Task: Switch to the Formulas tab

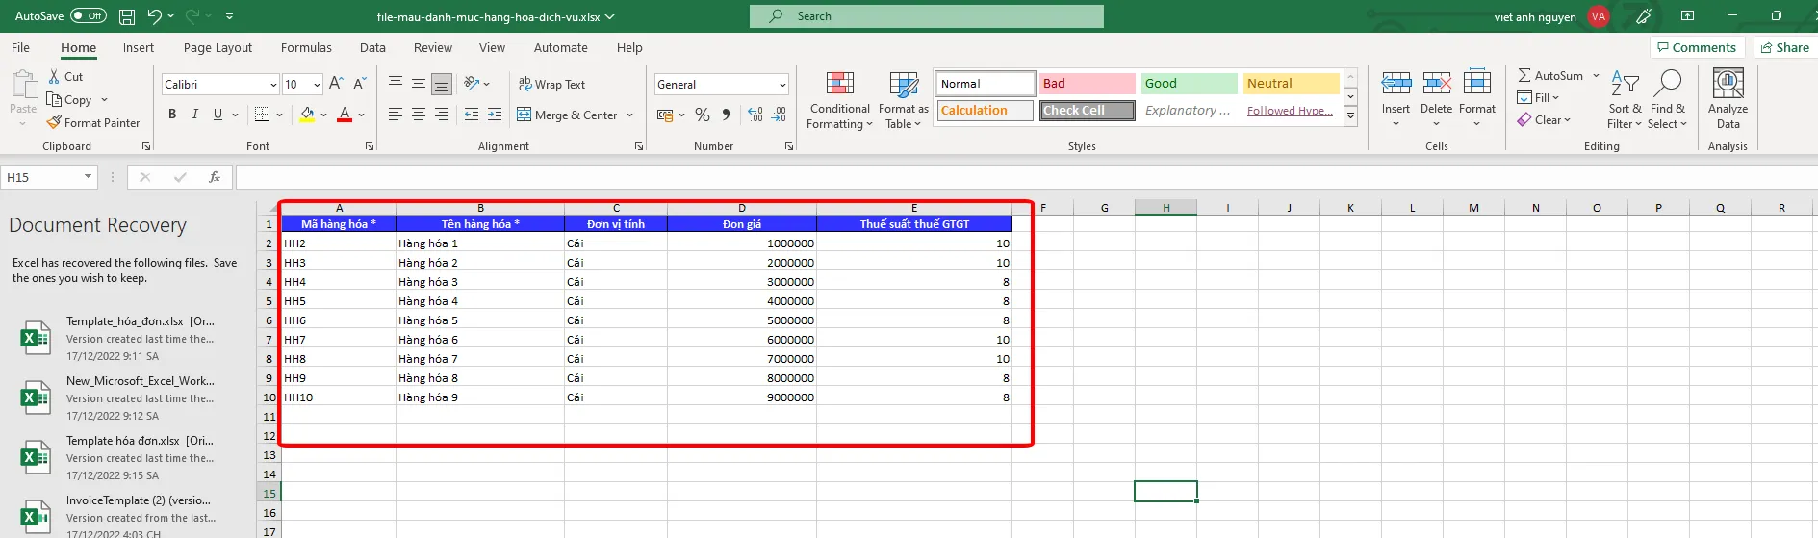Action: click(x=306, y=47)
